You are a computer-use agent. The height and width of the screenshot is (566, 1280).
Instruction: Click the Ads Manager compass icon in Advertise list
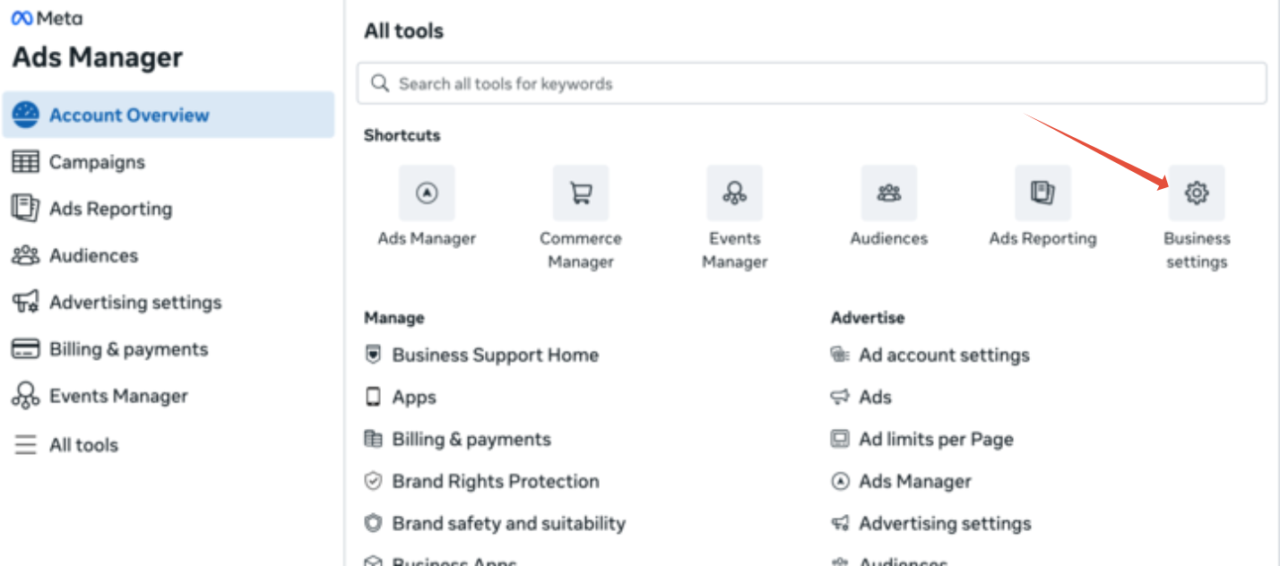[x=840, y=481]
